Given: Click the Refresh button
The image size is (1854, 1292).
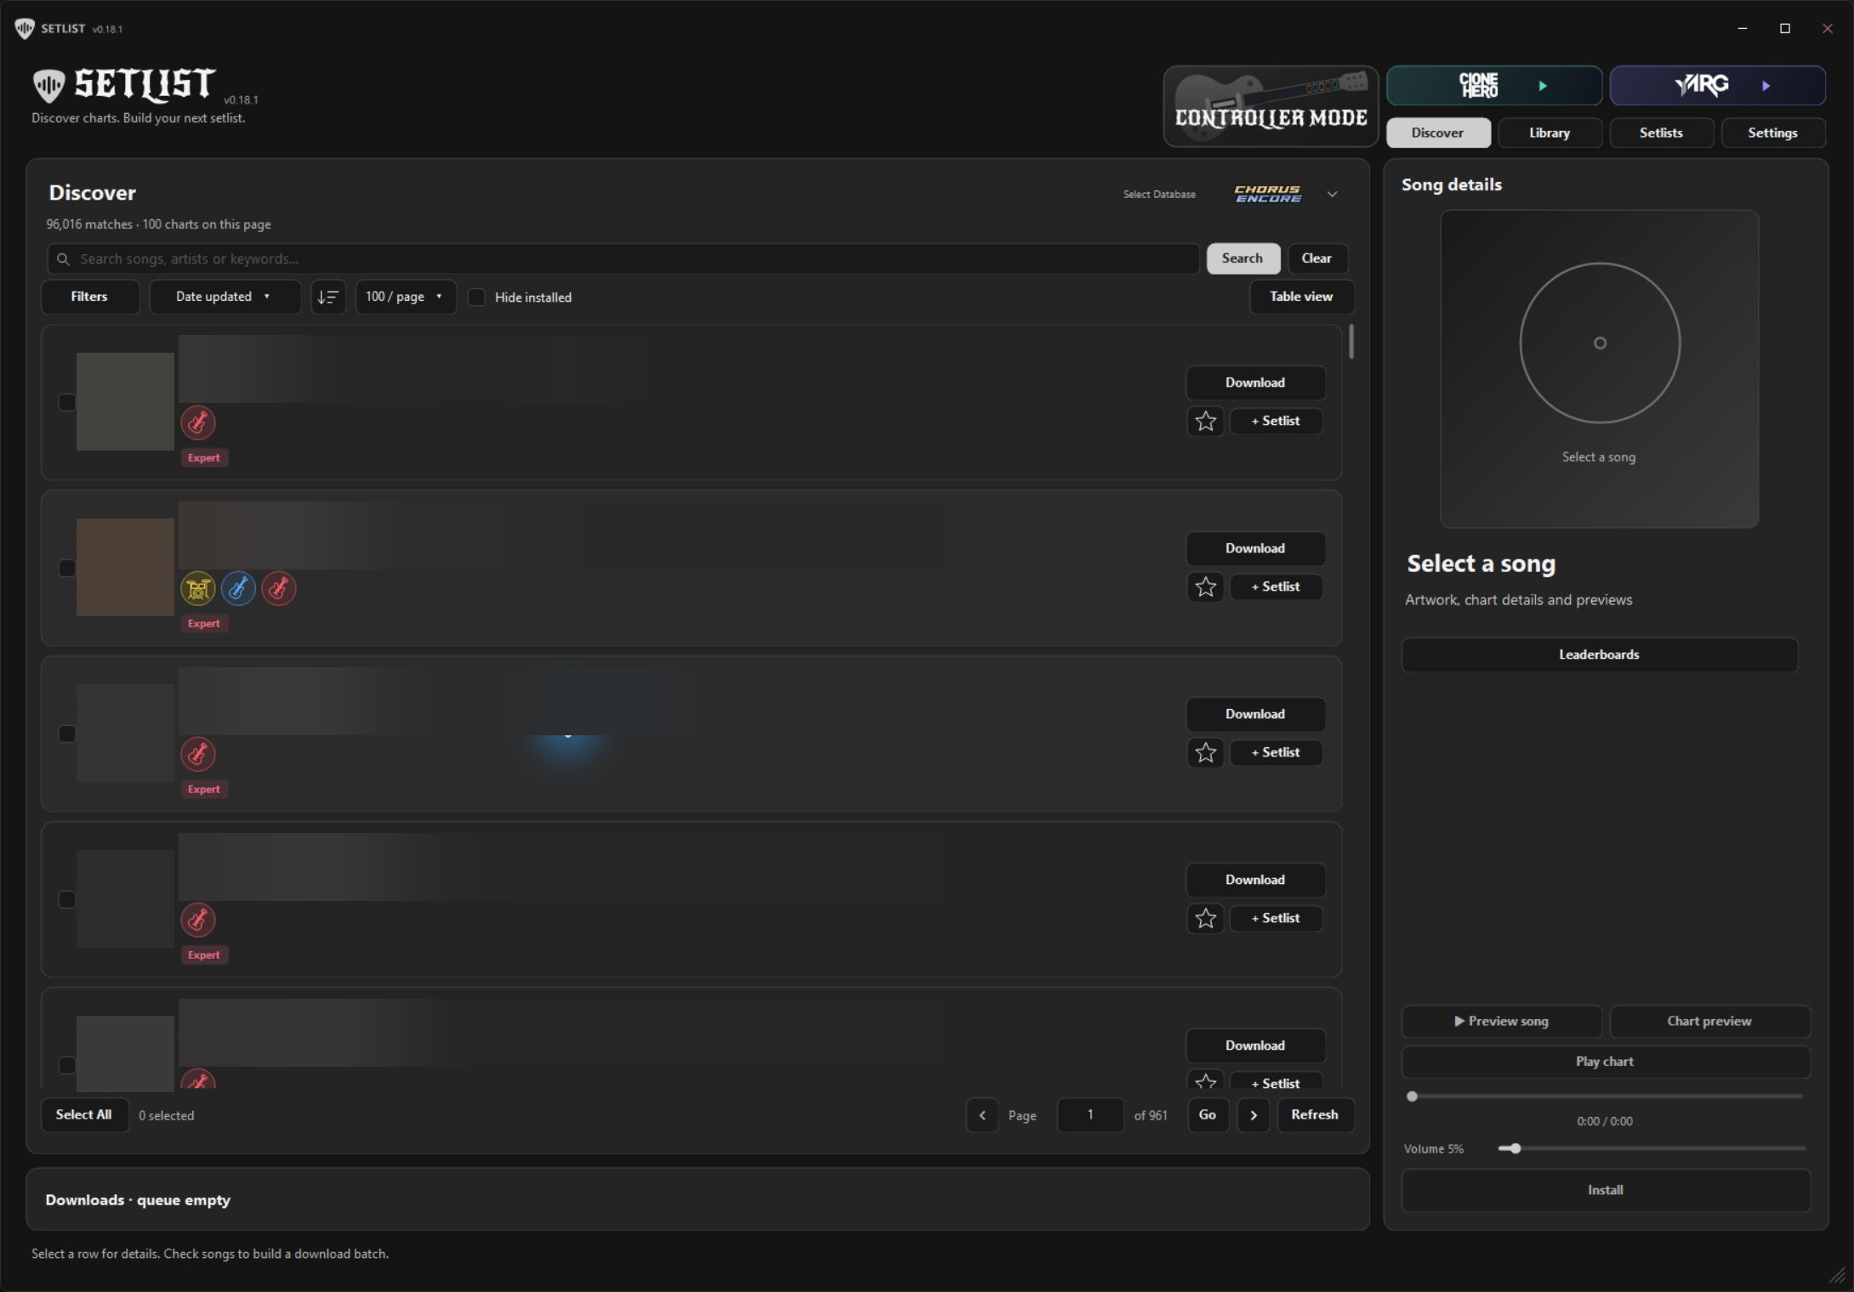Looking at the screenshot, I should 1315,1115.
